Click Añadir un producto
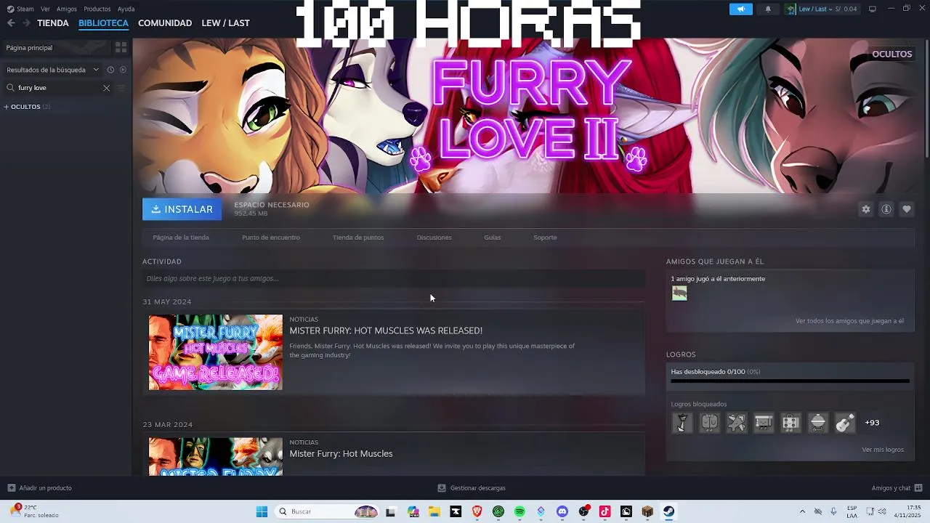The height and width of the screenshot is (523, 930). [x=39, y=488]
